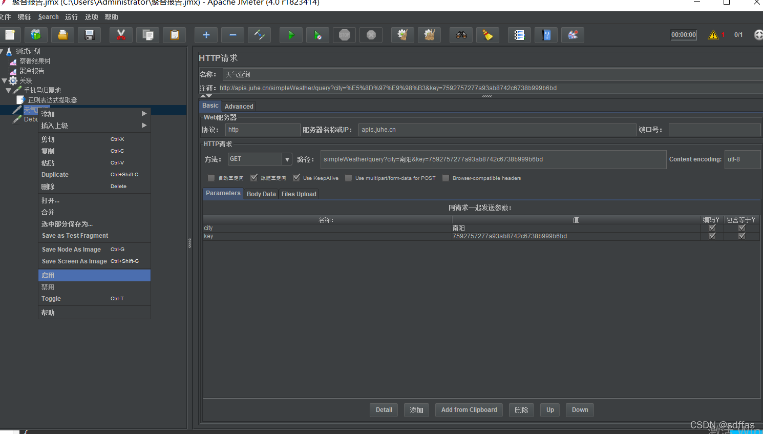Image resolution: width=763 pixels, height=434 pixels.
Task: Expand the 插入上级 submenu in context menu
Action: [x=94, y=126]
